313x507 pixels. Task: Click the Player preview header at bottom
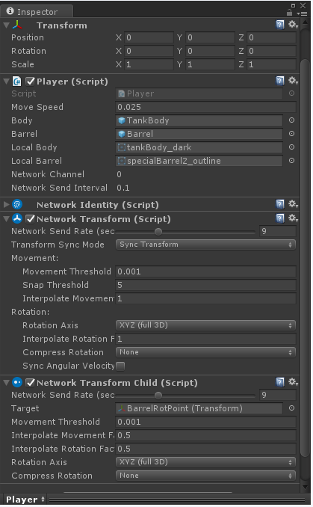click(25, 500)
